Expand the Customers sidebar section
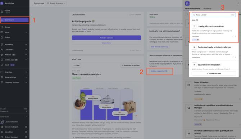The height and width of the screenshot is (139, 241). coord(26,50)
